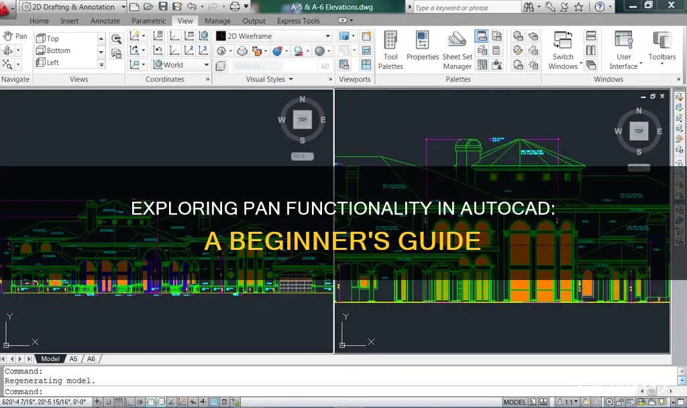Switch to the Parametric ribbon tab
This screenshot has height=408, width=687.
point(148,21)
